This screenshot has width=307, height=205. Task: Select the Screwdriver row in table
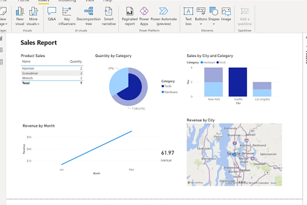coord(52,73)
